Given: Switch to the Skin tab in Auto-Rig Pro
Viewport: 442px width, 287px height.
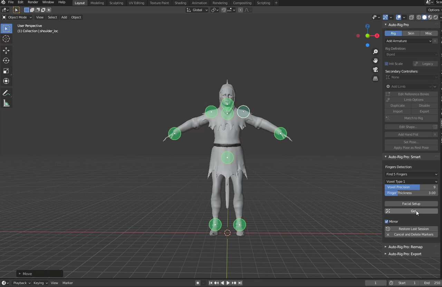Looking at the screenshot, I should (x=411, y=33).
